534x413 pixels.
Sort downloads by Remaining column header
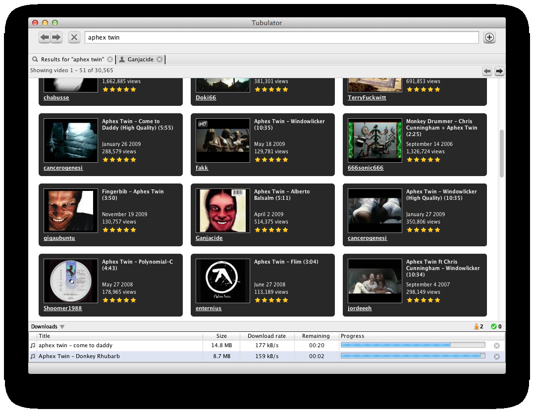pos(316,336)
